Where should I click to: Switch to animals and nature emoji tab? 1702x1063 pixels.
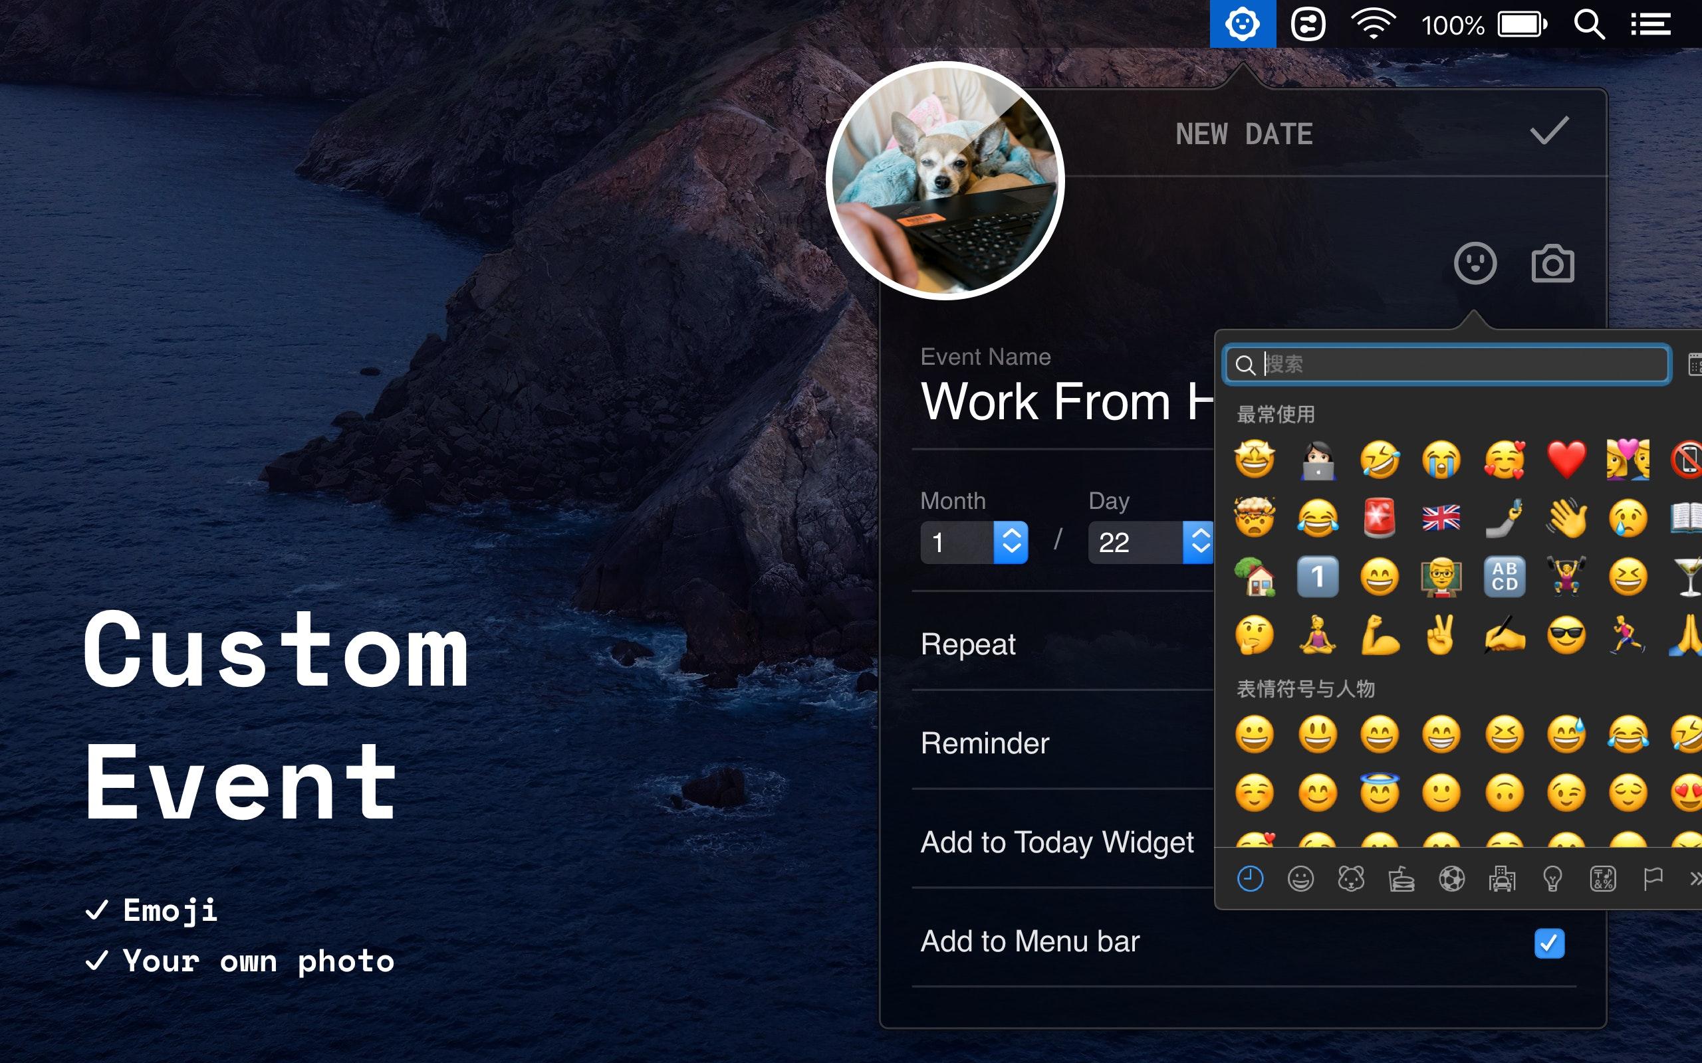pos(1350,879)
